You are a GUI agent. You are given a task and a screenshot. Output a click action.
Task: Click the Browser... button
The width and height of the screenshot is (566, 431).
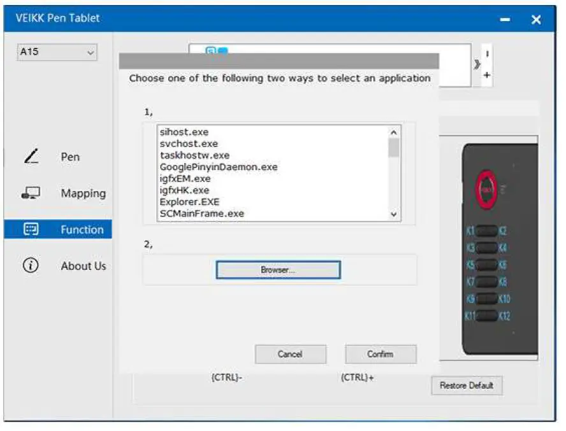coord(278,270)
